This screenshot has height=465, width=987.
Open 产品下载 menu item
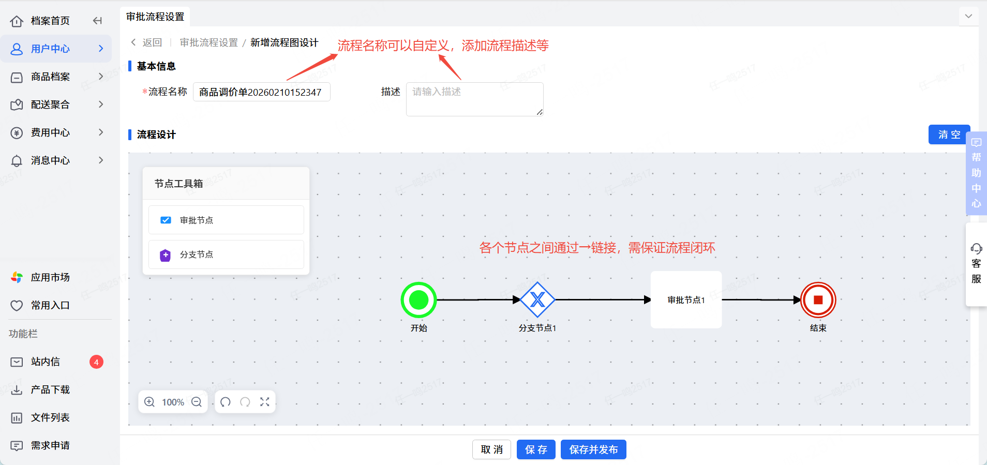point(50,389)
